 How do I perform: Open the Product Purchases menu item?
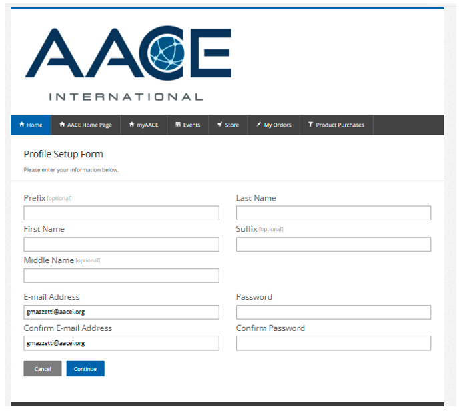[x=336, y=125]
